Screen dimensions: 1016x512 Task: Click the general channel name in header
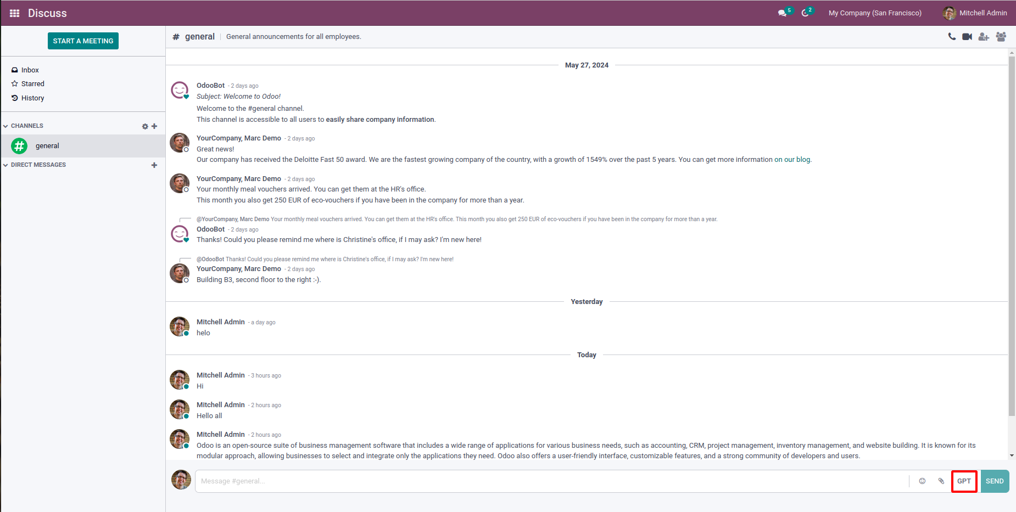(x=200, y=37)
